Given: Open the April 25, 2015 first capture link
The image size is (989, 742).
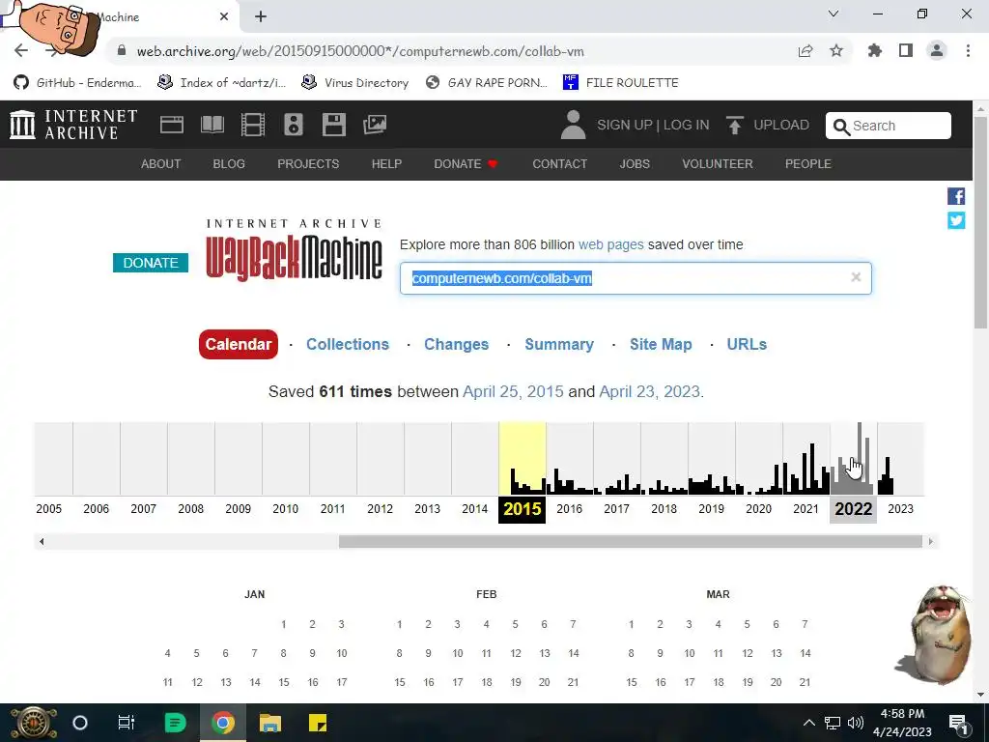Looking at the screenshot, I should pos(513,392).
